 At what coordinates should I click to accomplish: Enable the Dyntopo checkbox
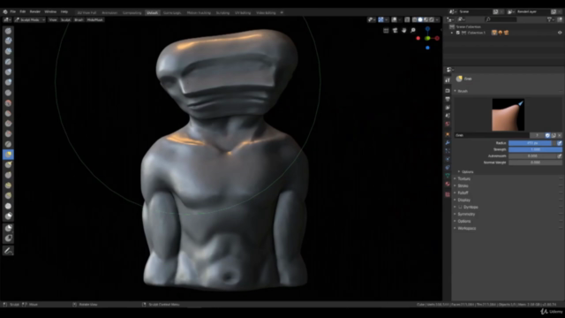click(460, 207)
